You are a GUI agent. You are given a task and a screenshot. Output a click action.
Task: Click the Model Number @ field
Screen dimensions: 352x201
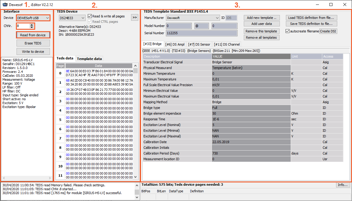tap(202, 26)
